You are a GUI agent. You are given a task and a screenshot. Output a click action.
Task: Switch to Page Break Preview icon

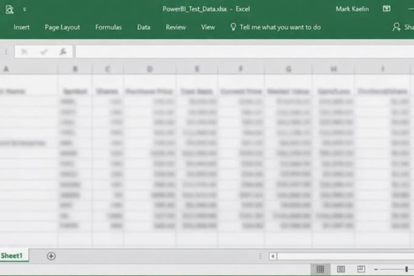coord(361,269)
